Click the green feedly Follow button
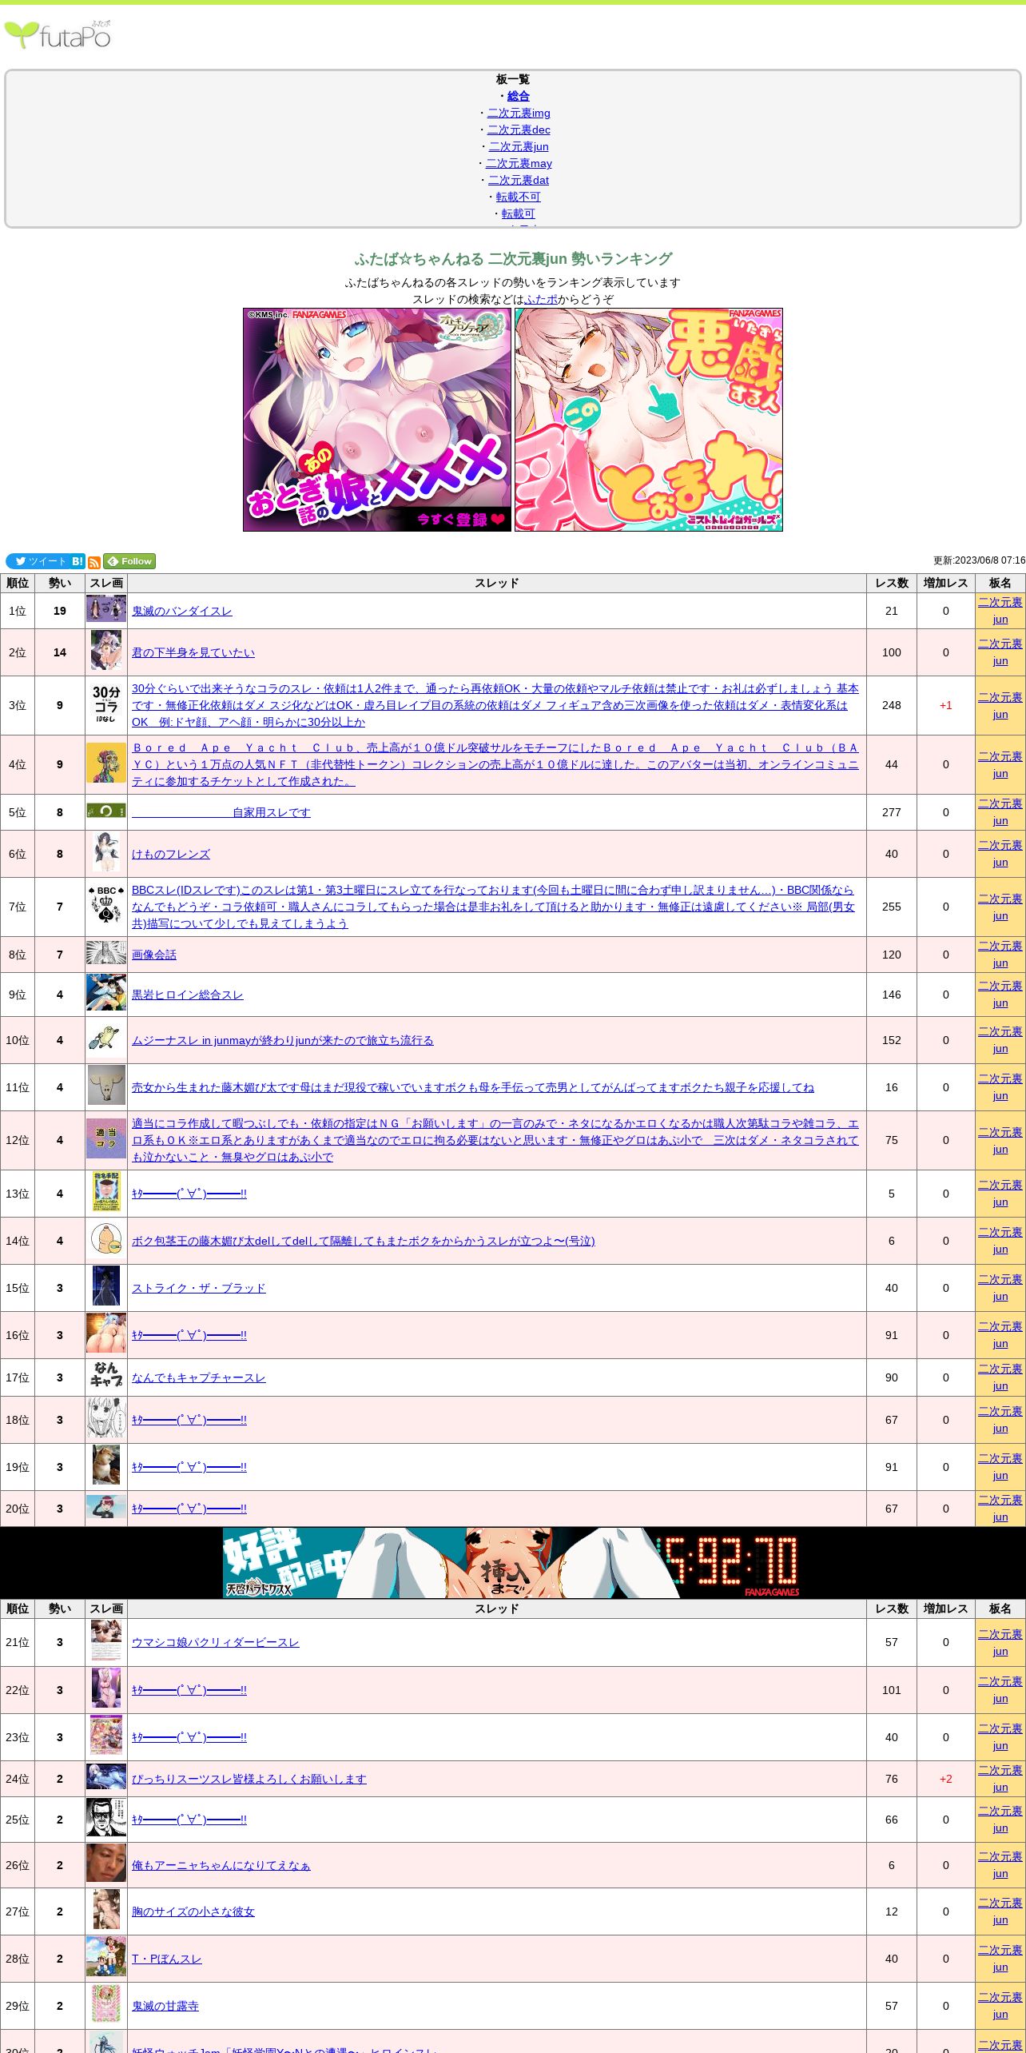 click(129, 561)
